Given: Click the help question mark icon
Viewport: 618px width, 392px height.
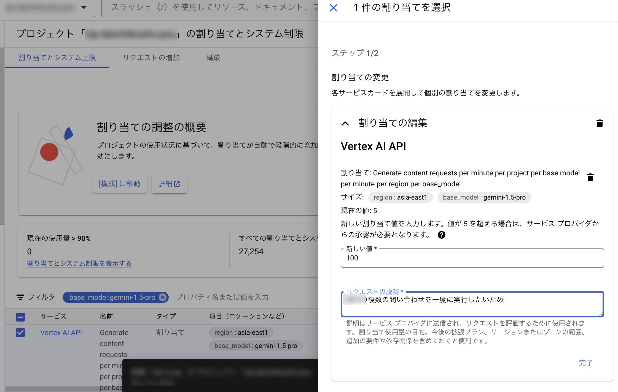Looking at the screenshot, I should 441,235.
